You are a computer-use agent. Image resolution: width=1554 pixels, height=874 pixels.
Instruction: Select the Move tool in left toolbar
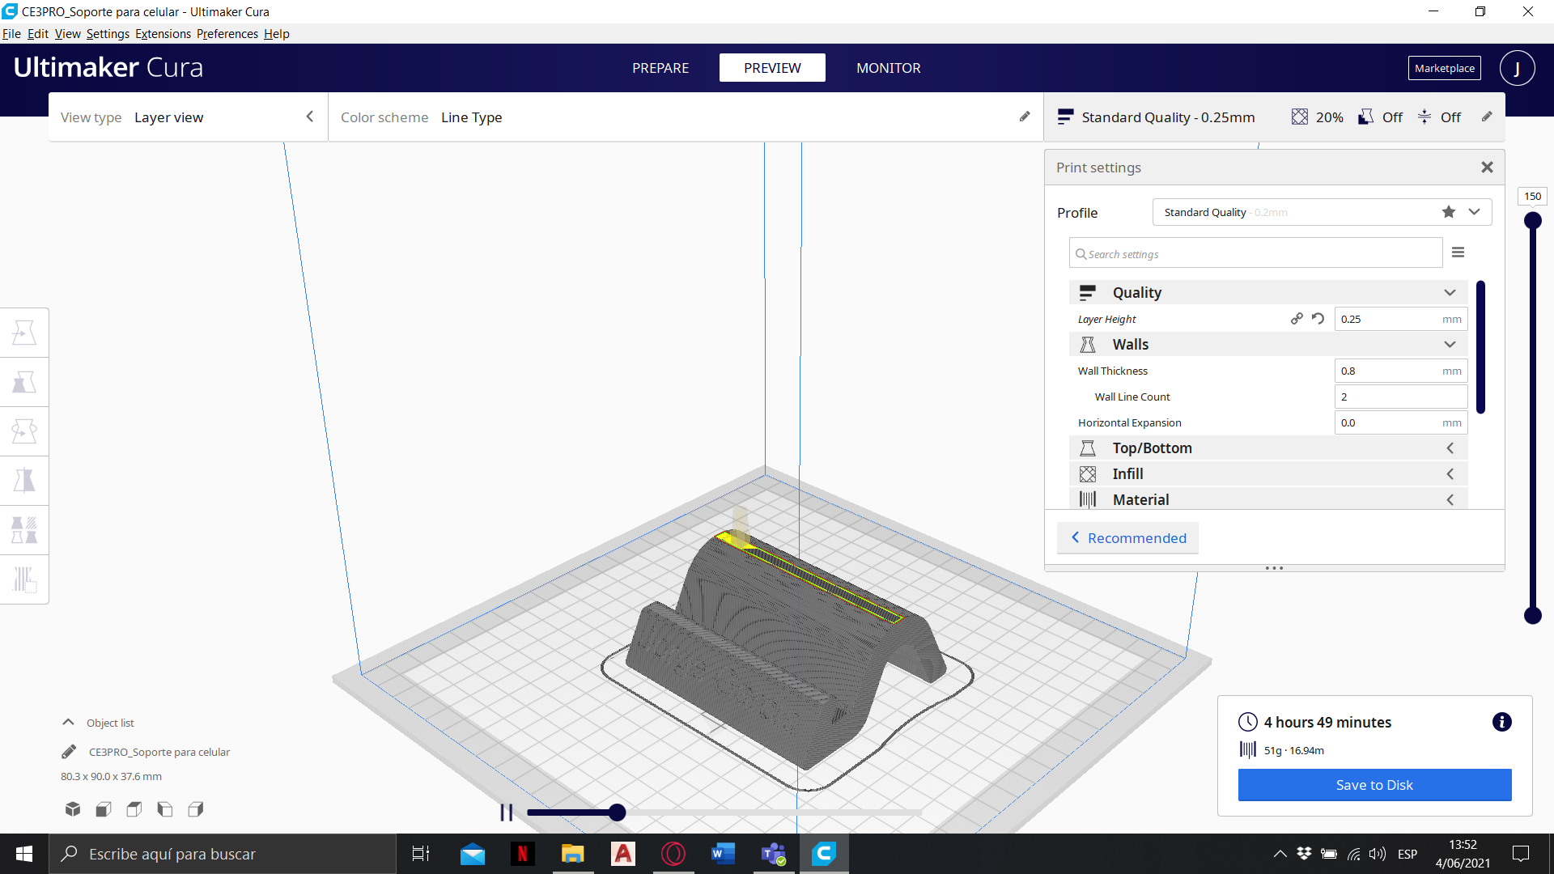click(24, 333)
